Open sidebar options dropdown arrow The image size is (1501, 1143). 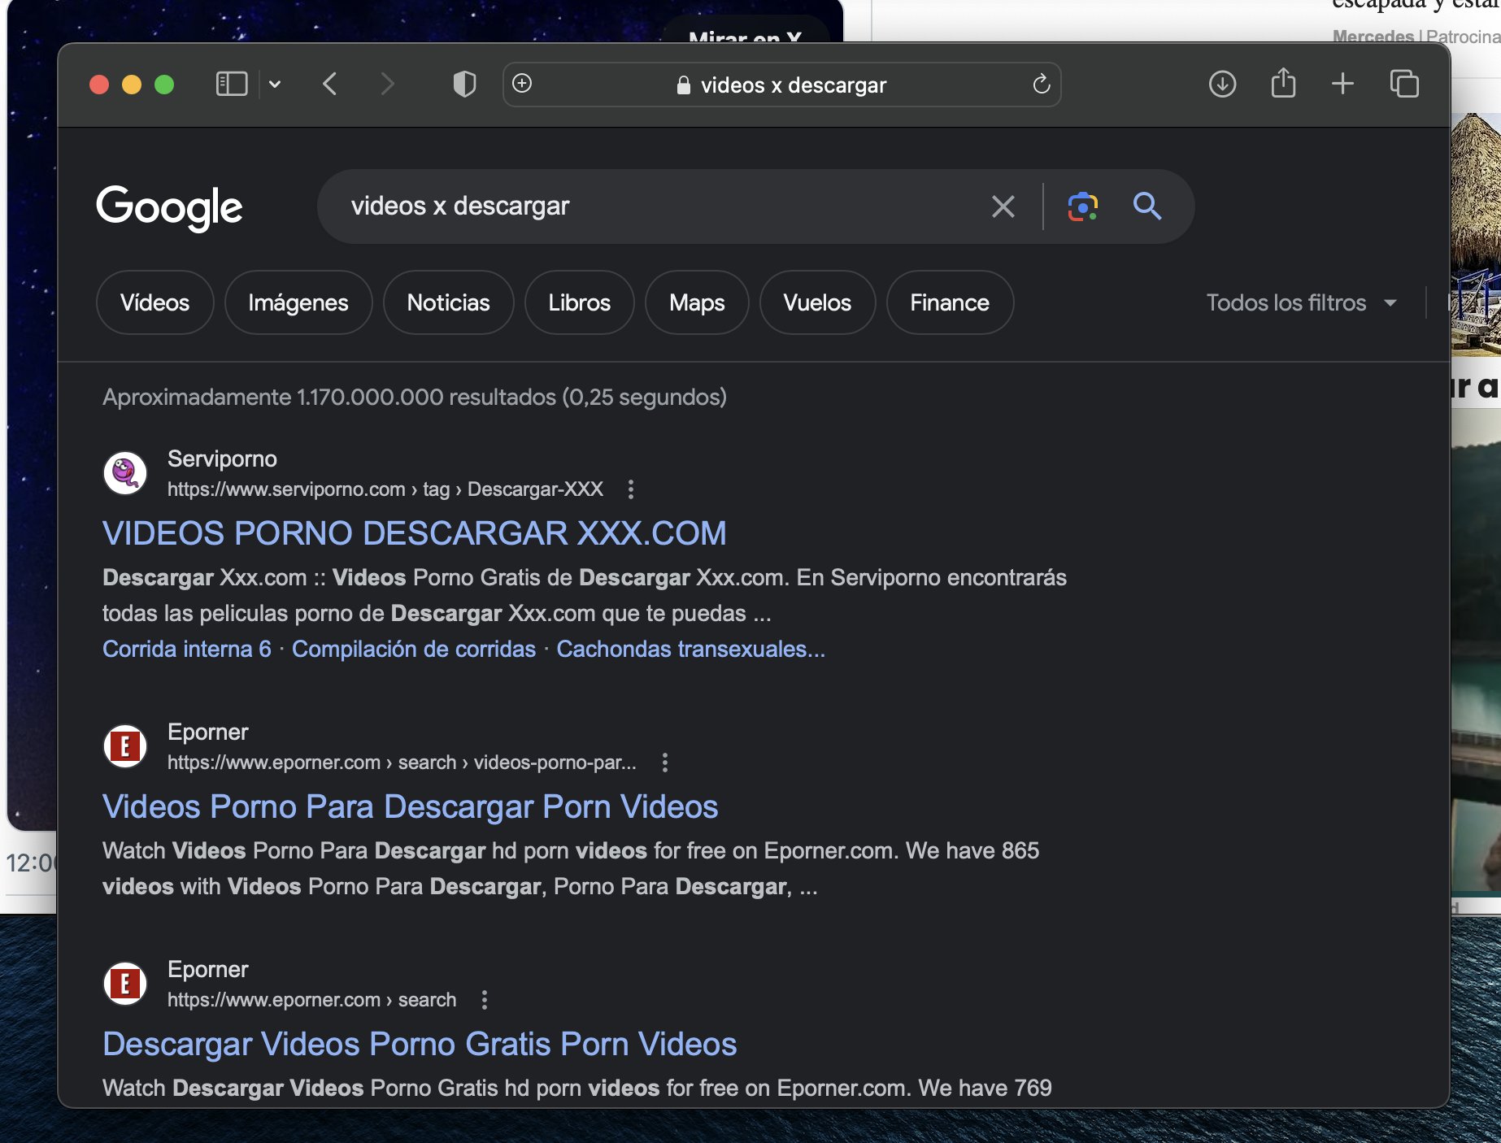[275, 84]
